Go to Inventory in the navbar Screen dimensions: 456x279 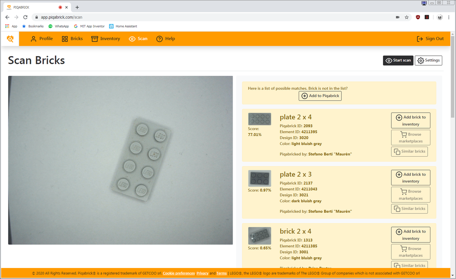pos(106,39)
